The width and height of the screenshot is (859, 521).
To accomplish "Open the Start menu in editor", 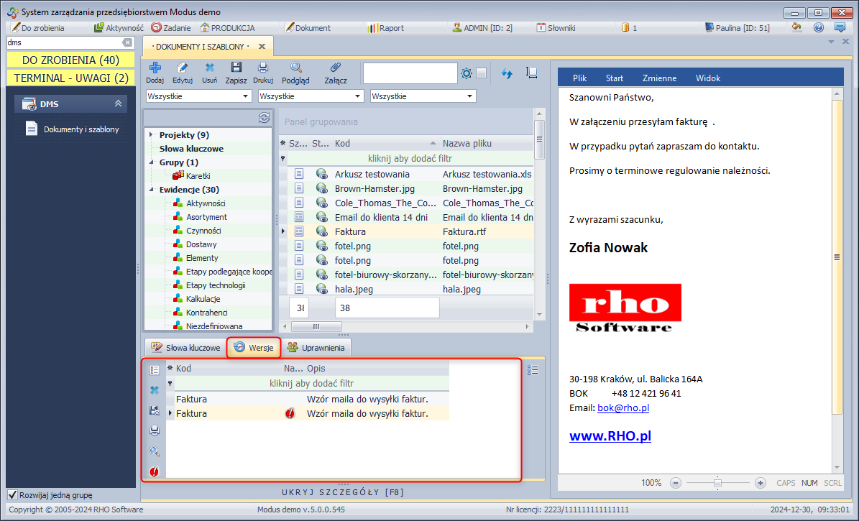I will click(x=614, y=78).
